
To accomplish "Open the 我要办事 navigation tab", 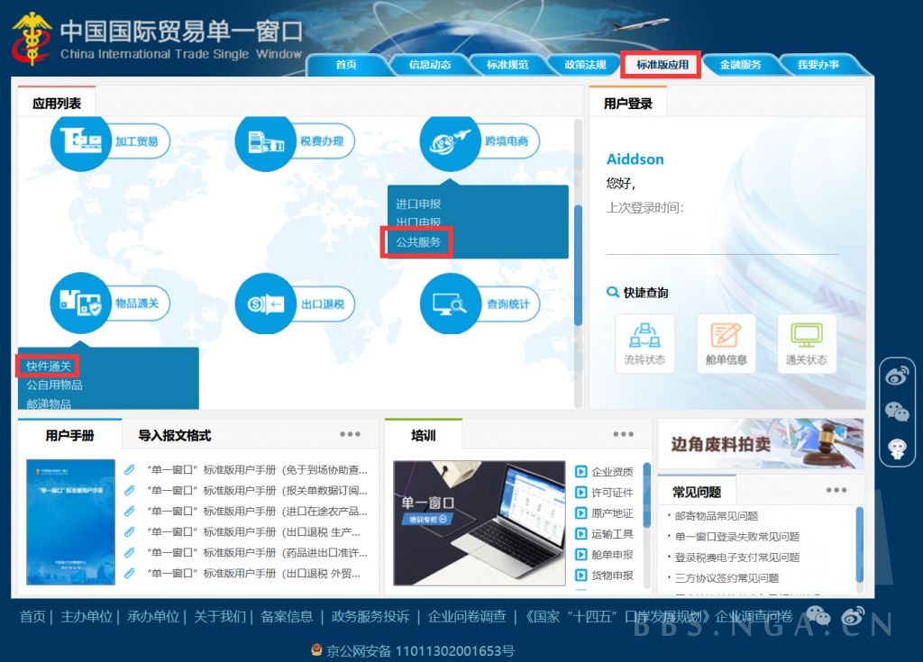I will [x=818, y=65].
